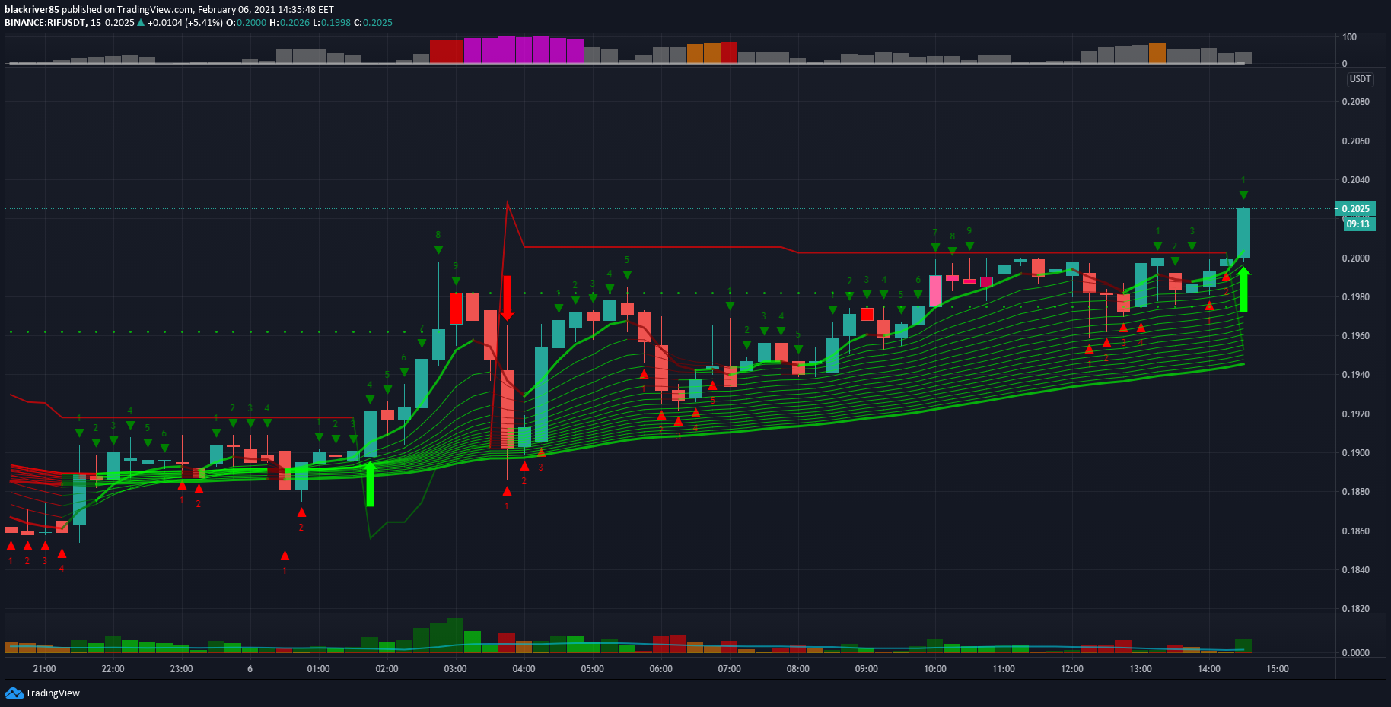Click the 0.2000 price axis label
Viewport: 1391px width, 707px height.
[1355, 258]
